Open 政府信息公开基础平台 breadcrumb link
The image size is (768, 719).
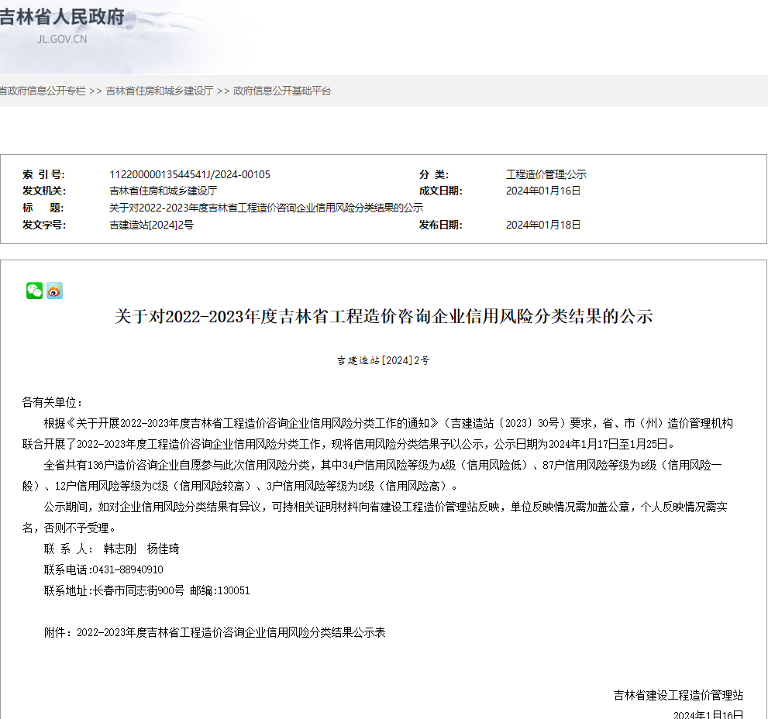(282, 91)
